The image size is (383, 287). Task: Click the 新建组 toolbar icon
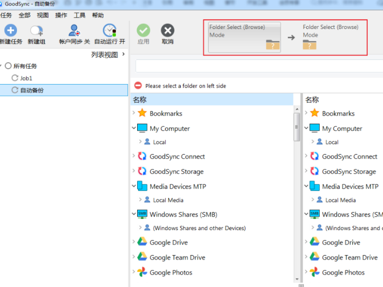tap(37, 31)
